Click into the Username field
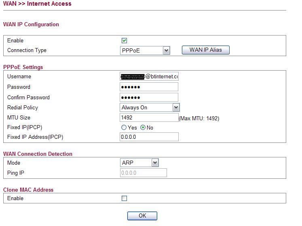 [149, 77]
